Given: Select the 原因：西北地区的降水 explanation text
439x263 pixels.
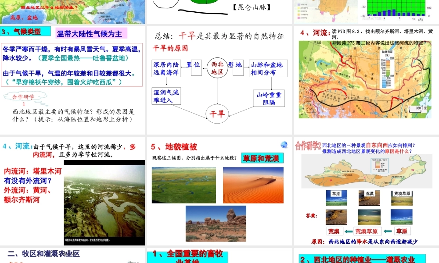Looking at the screenshot, I should pos(364,242).
